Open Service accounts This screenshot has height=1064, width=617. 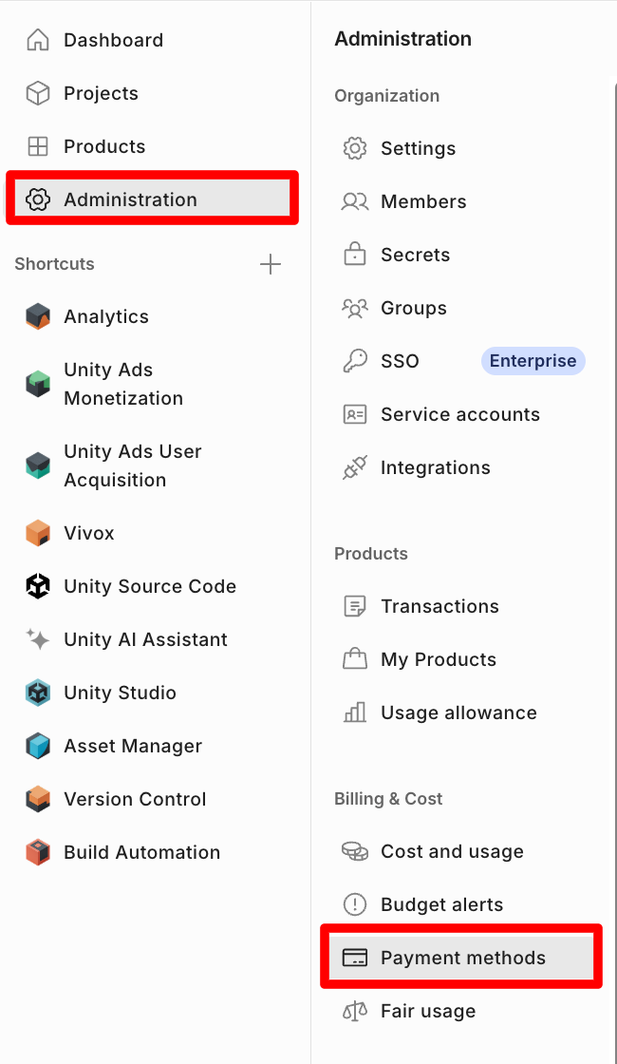461,414
